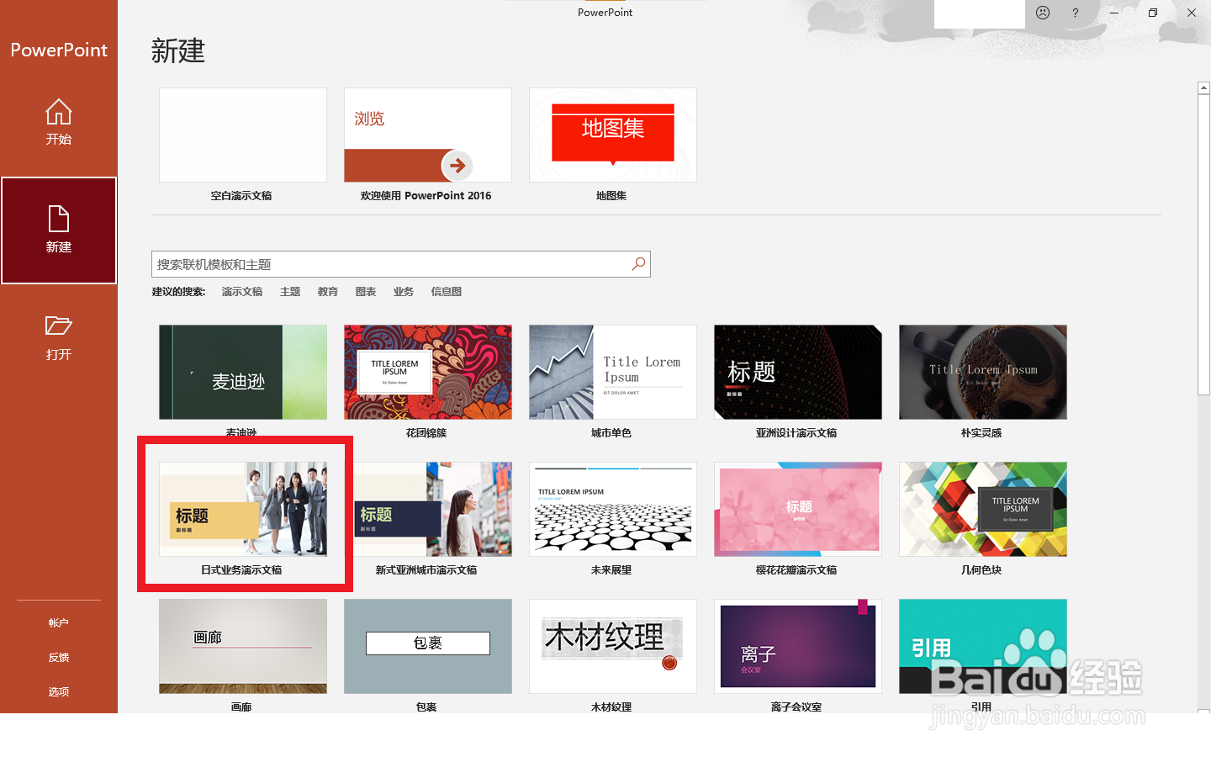Click suggested search 演示文稿
This screenshot has height=757, width=1211.
click(242, 292)
